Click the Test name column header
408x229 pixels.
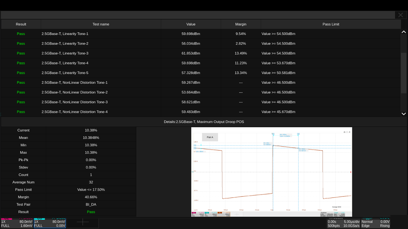101,24
